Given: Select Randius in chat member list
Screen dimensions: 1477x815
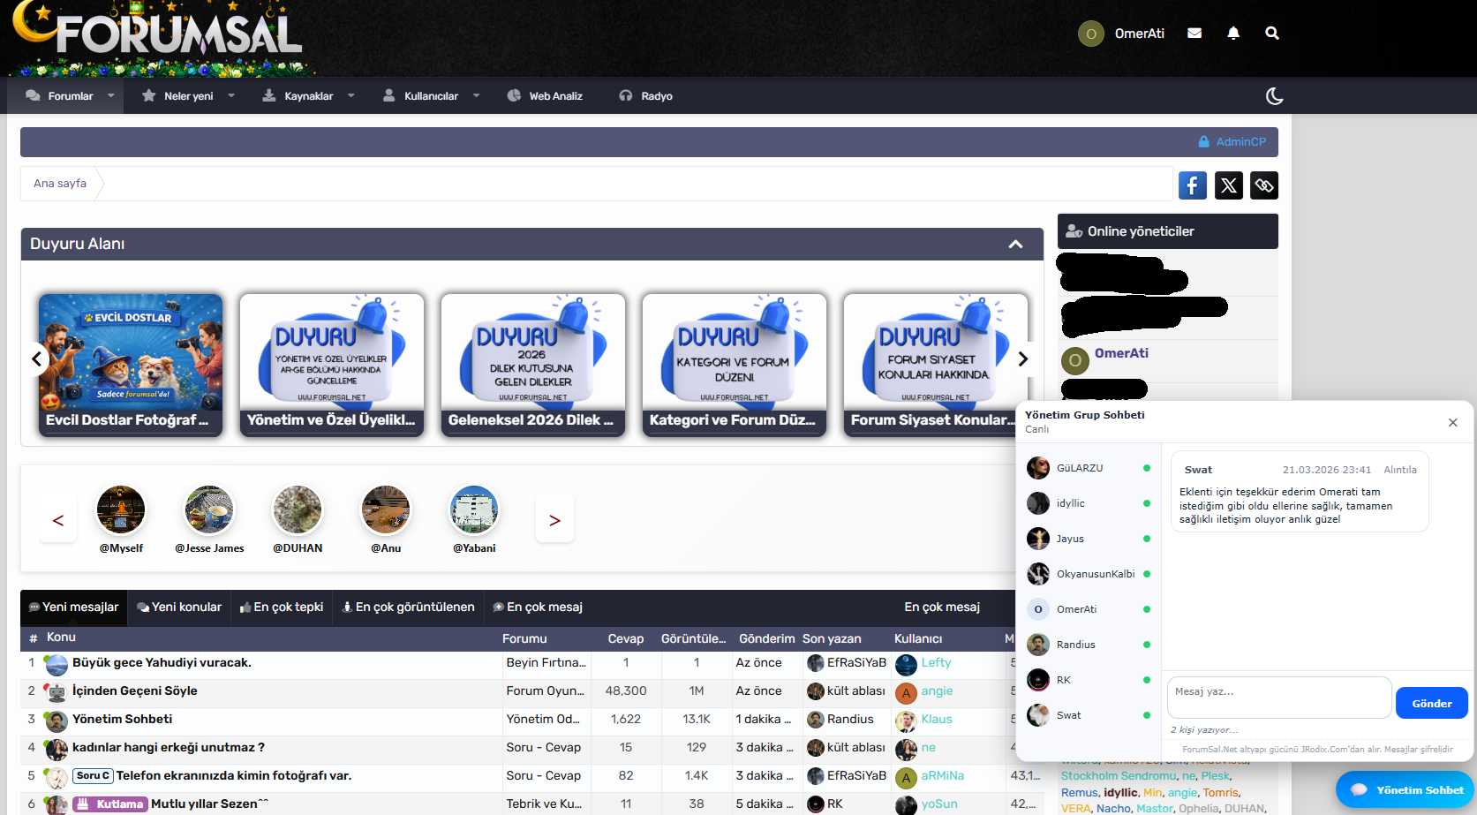Looking at the screenshot, I should [x=1089, y=645].
